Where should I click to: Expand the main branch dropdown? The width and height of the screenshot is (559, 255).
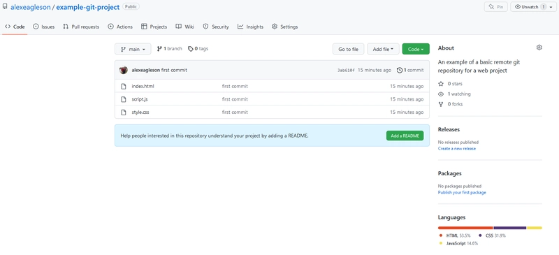(x=133, y=49)
